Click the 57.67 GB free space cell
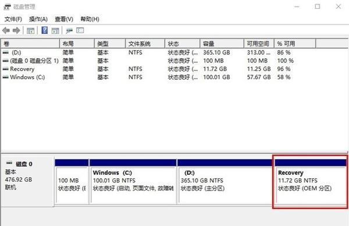This screenshot has height=226, width=349. pos(259,77)
